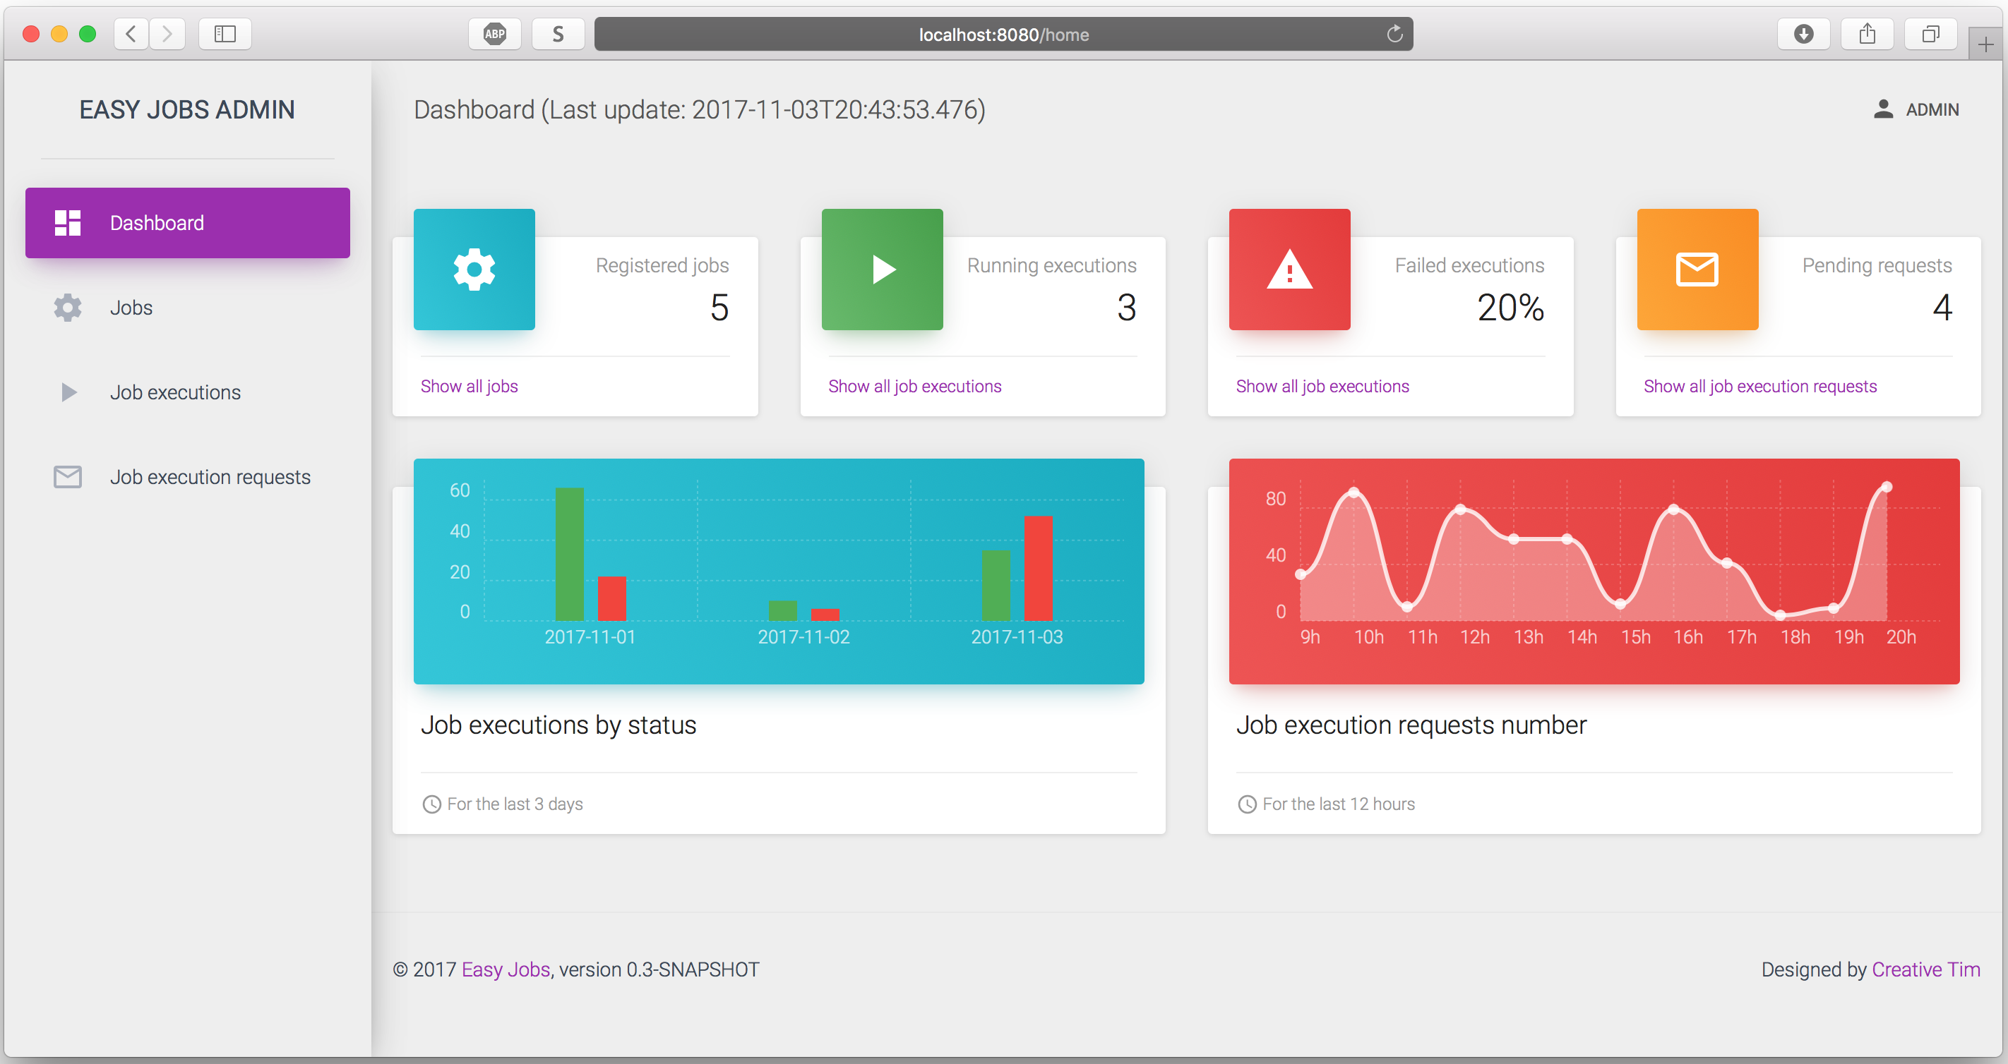Select Job execution requests sidebar item

tap(210, 477)
